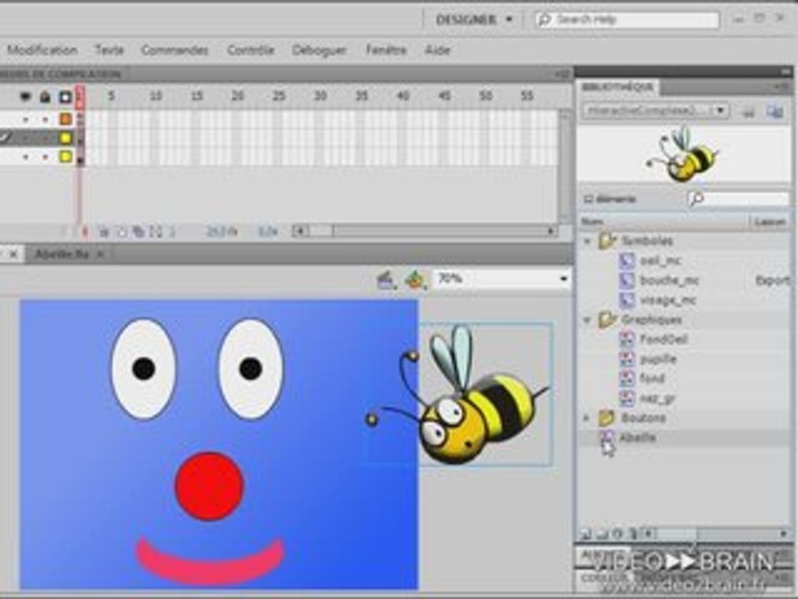
Task: Select bouche_mc in the library
Action: point(668,280)
